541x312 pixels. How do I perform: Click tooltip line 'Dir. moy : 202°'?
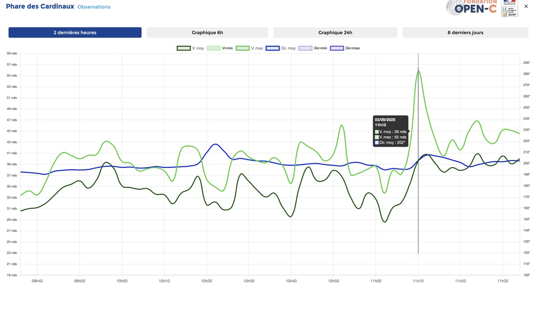390,143
